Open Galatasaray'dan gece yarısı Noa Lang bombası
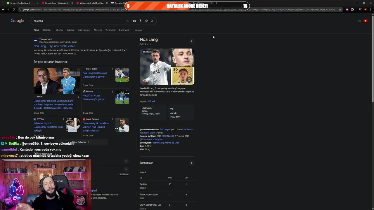The height and width of the screenshot is (210, 374). tap(53, 104)
